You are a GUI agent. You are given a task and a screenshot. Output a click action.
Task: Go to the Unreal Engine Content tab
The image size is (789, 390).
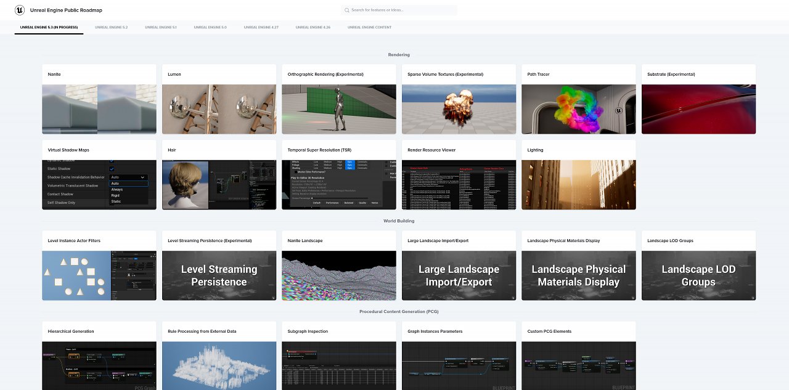[369, 27]
